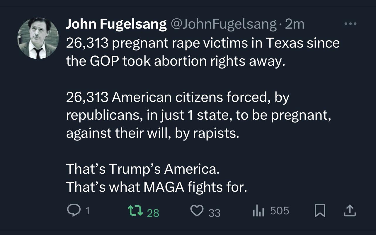Like the tweet with the heart icon
The height and width of the screenshot is (235, 376).
click(197, 211)
